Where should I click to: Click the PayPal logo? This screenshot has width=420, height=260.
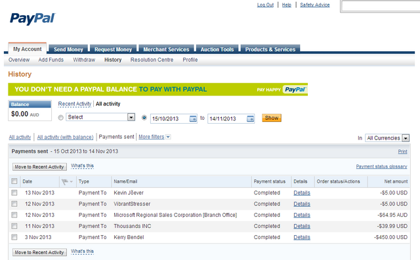[33, 19]
